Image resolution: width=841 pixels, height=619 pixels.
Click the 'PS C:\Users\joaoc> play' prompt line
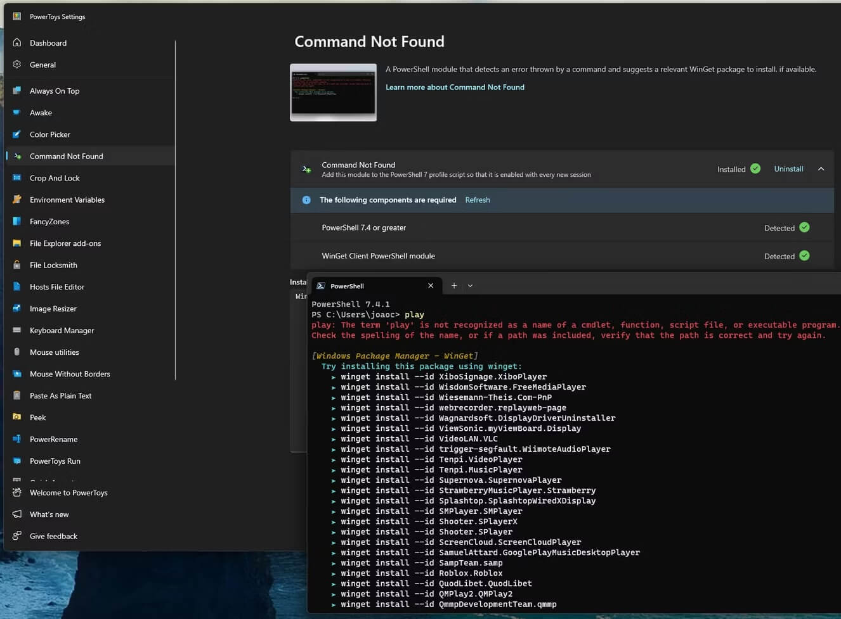click(x=368, y=314)
